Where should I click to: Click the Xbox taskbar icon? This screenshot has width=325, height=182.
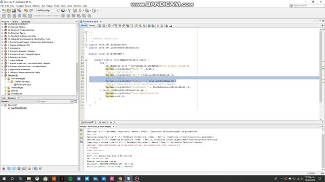point(37,178)
